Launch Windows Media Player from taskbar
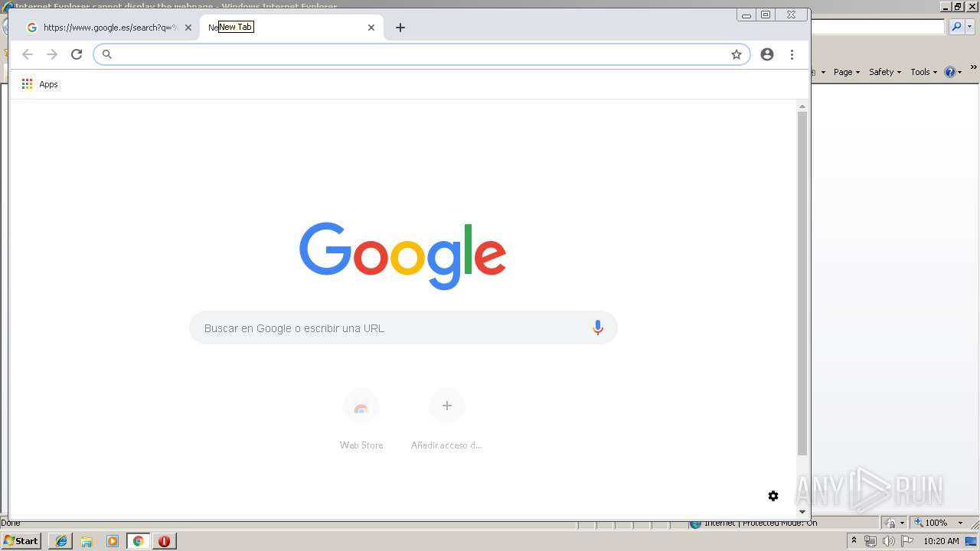Viewport: 980px width, 551px height. [x=113, y=541]
